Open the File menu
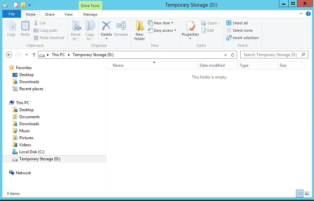This screenshot has height=201, width=314. click(12, 14)
